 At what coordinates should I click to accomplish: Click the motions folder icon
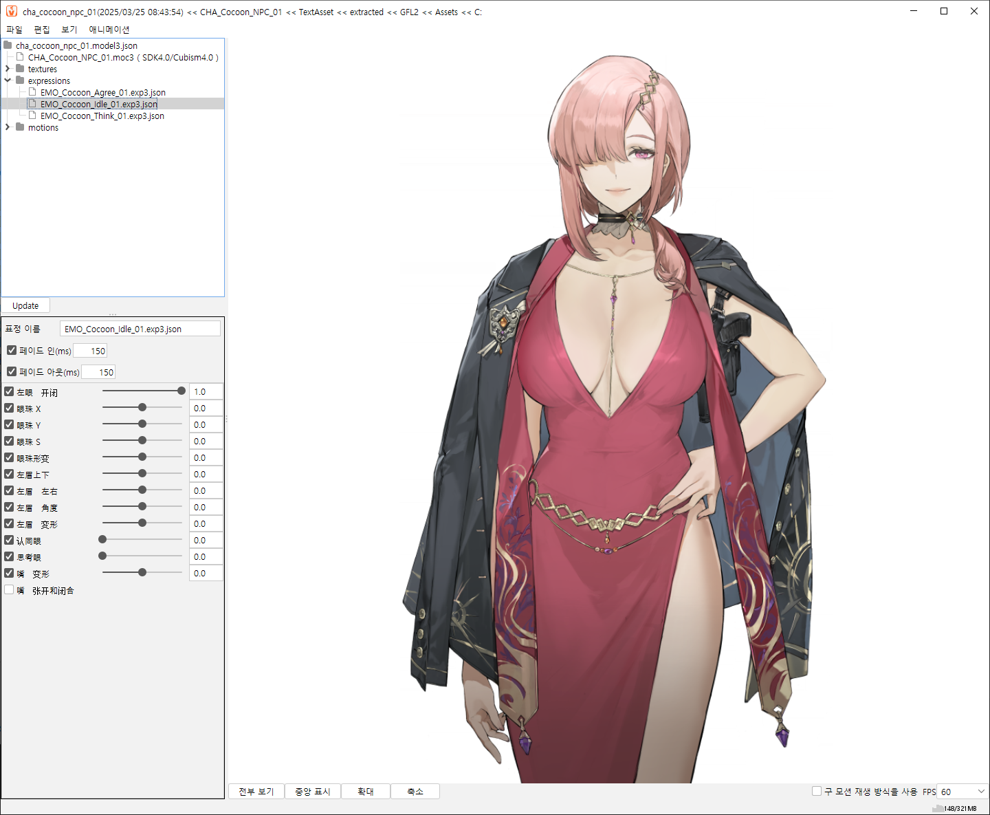tap(20, 127)
